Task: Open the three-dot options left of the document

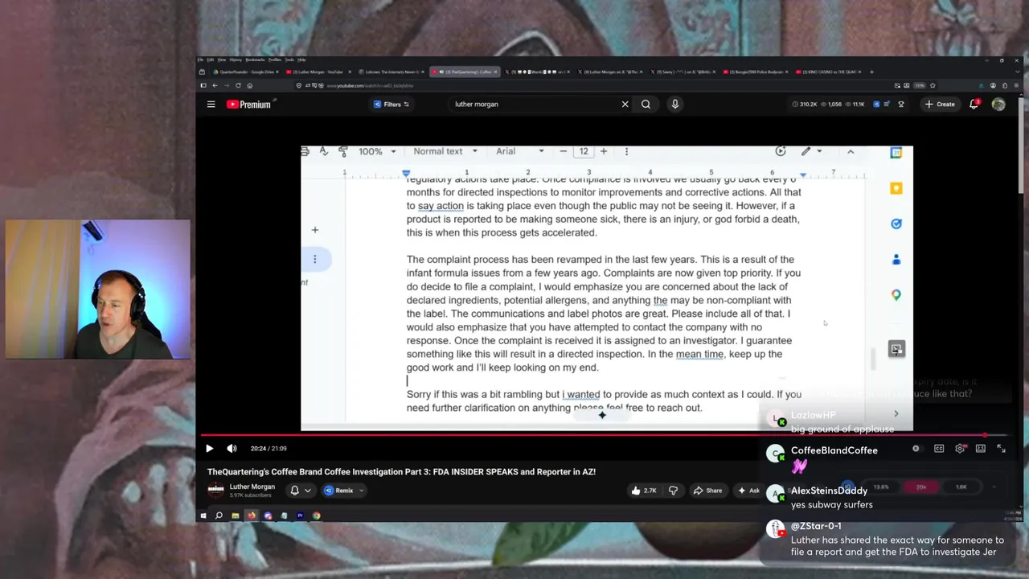Action: click(x=315, y=259)
